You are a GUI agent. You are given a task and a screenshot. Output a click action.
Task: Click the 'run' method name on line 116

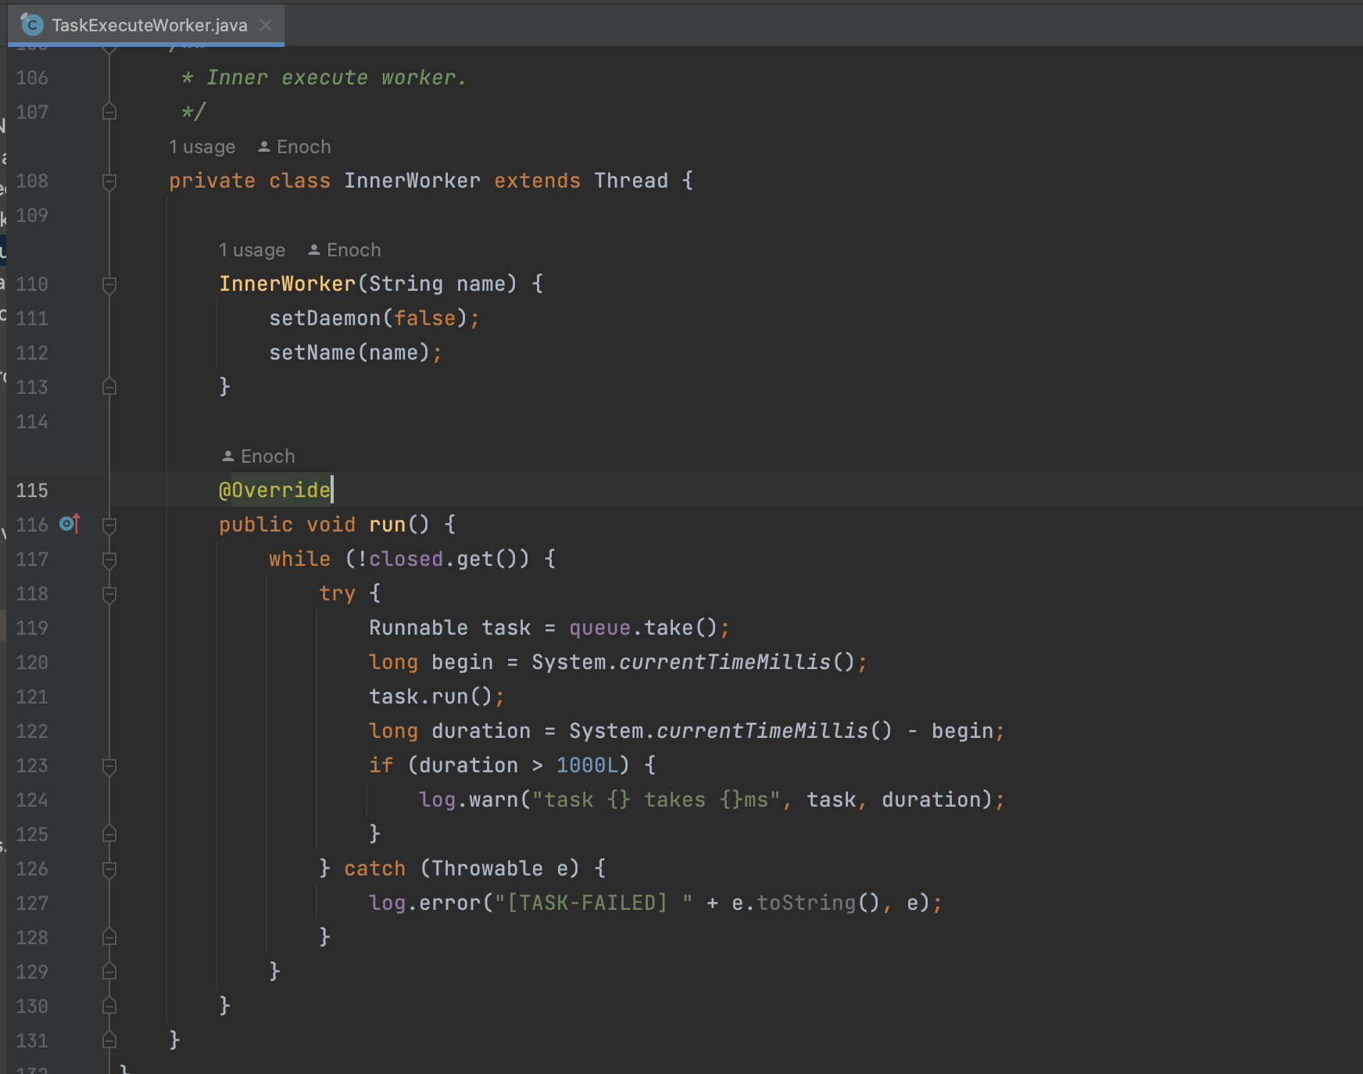387,524
